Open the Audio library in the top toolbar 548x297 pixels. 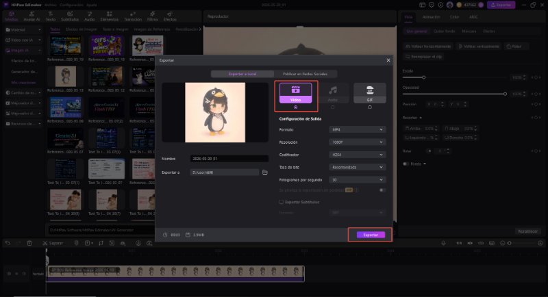[90, 16]
